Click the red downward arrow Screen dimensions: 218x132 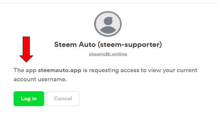tap(26, 49)
